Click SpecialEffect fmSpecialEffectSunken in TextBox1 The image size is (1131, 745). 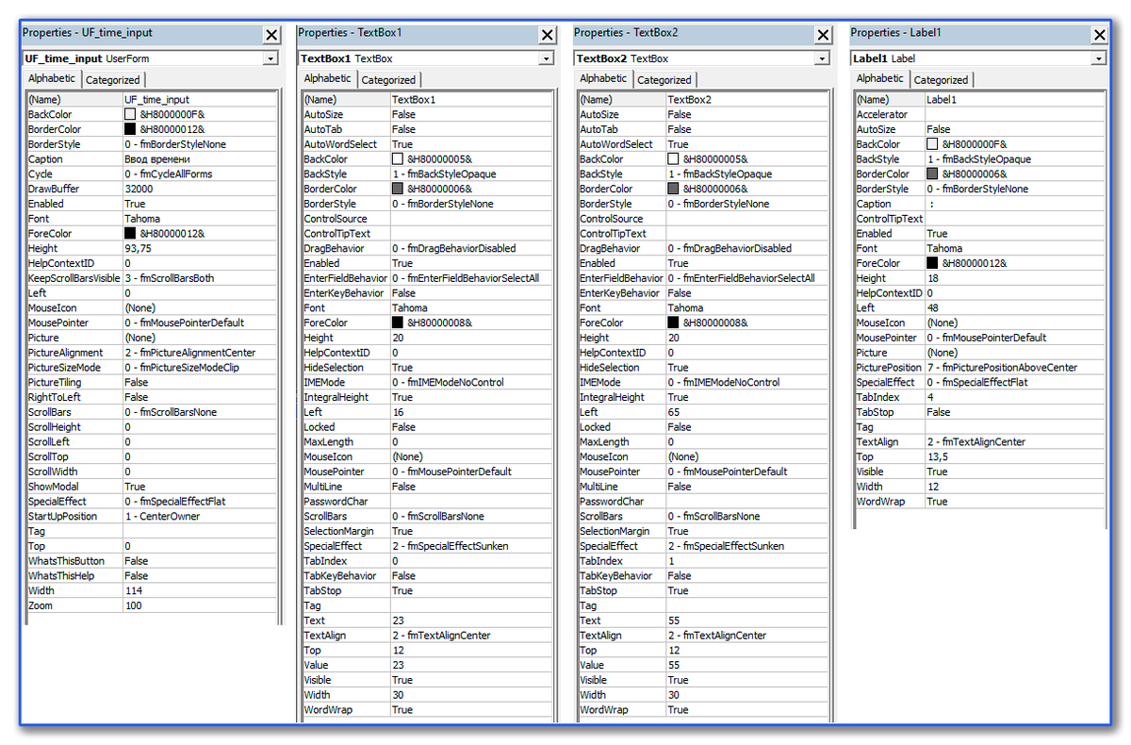472,546
